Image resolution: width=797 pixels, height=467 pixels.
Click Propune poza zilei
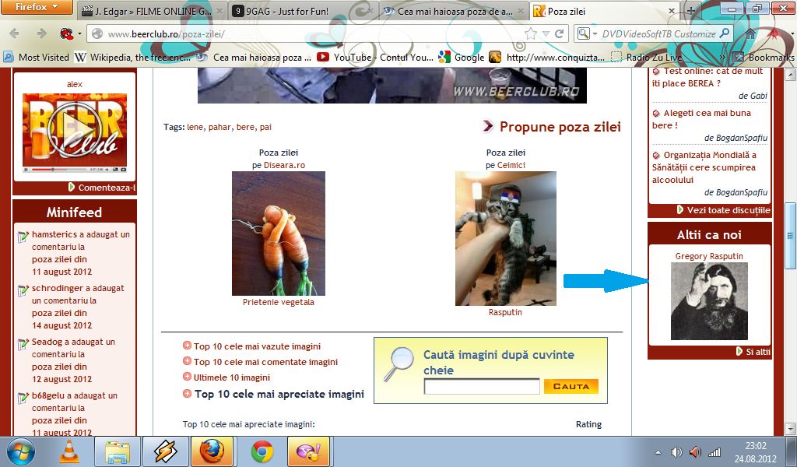[560, 127]
